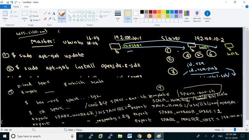Select the Fill with color bucket tool

[x=49, y=14]
